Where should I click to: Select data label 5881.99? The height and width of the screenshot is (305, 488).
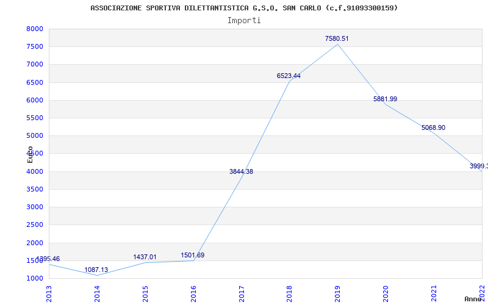pos(386,99)
